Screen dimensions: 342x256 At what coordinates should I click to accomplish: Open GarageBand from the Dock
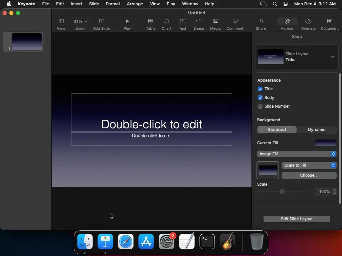click(x=227, y=241)
